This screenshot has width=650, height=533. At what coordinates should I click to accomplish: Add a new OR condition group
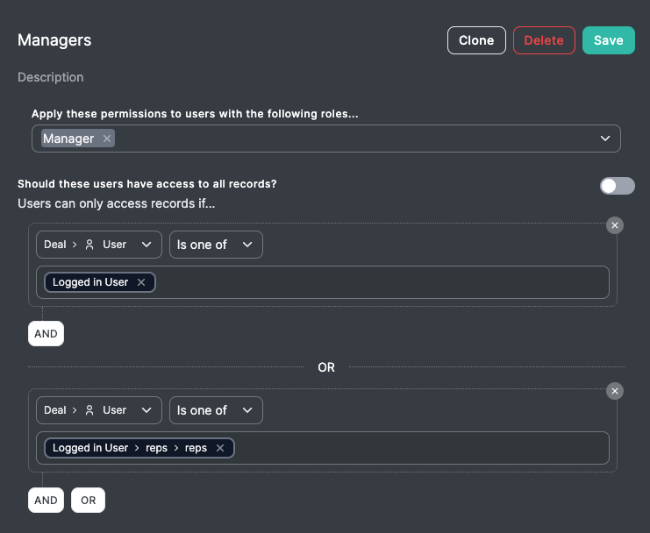[88, 501]
